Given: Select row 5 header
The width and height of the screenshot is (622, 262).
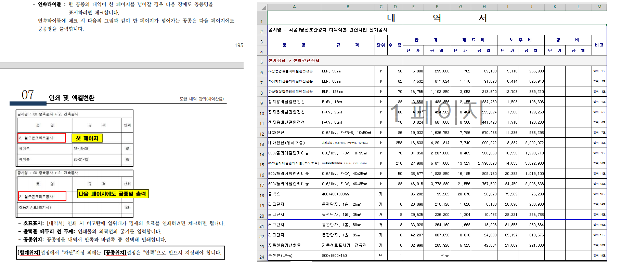Looking at the screenshot, I should click(262, 62).
